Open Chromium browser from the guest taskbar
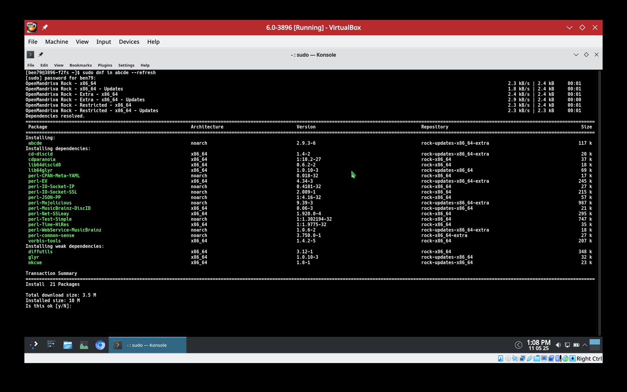 coord(100,345)
